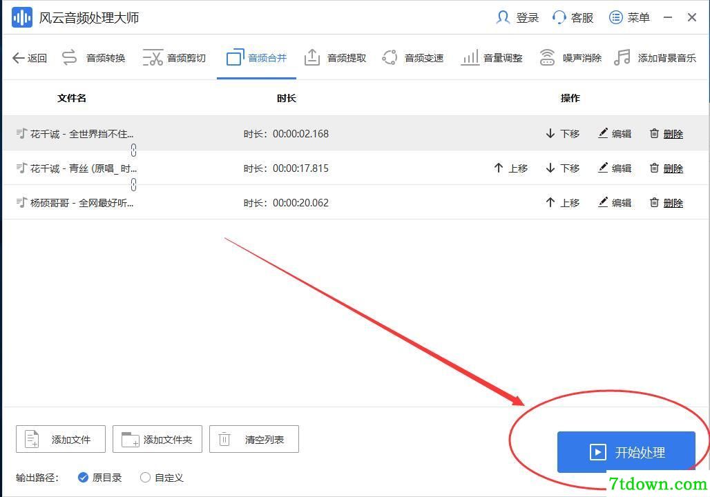Click the link icon above 杨硕哥哥 row
Image resolution: width=710 pixels, height=497 pixels.
click(133, 184)
